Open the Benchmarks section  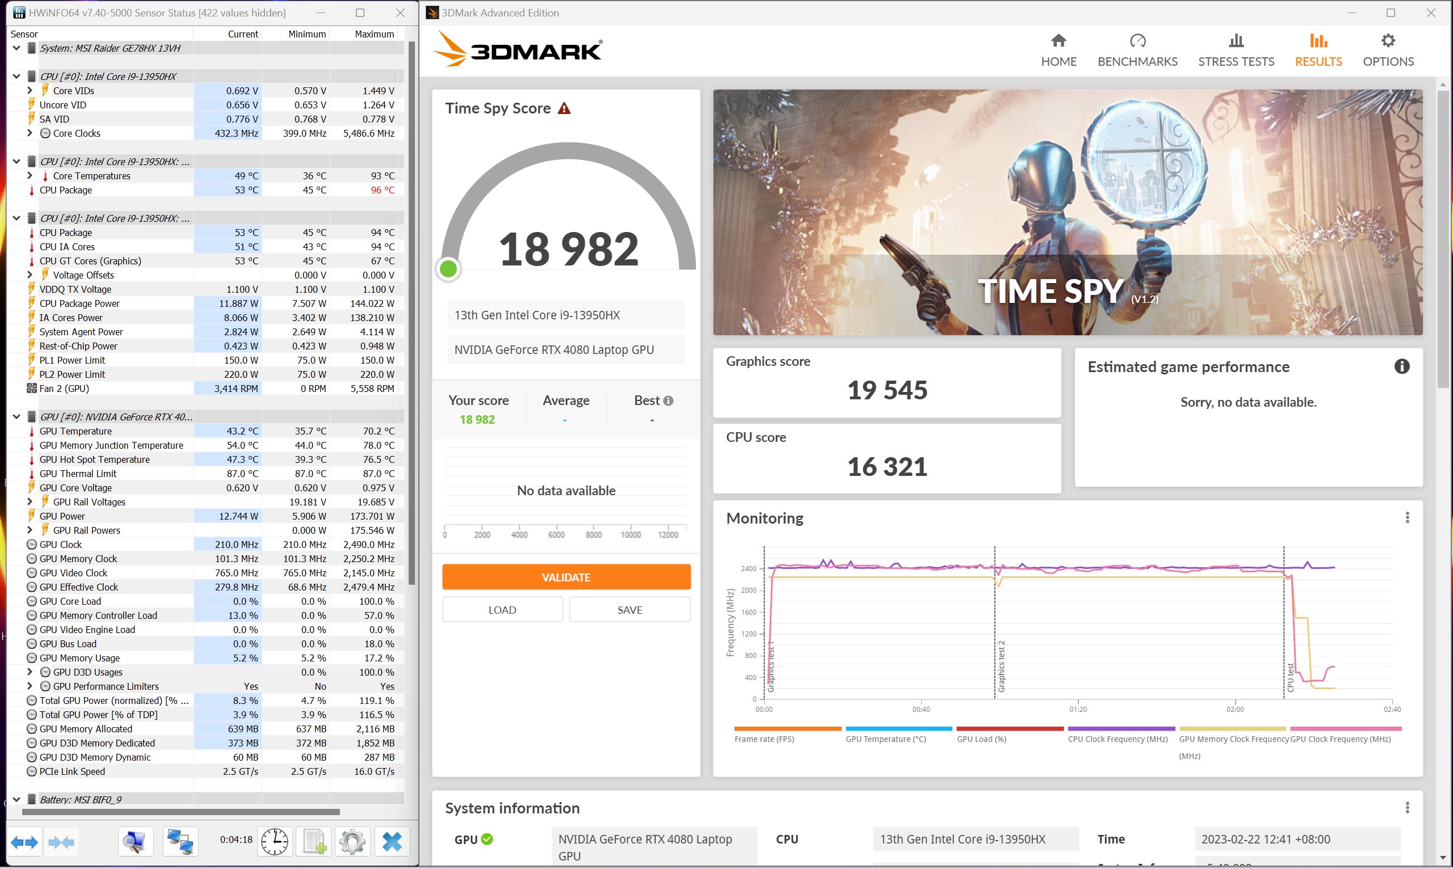tap(1137, 50)
